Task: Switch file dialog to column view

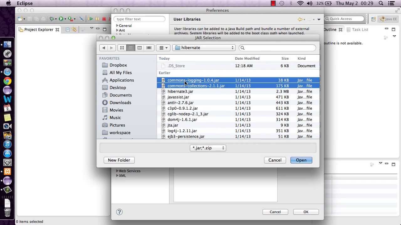Action: point(139,48)
